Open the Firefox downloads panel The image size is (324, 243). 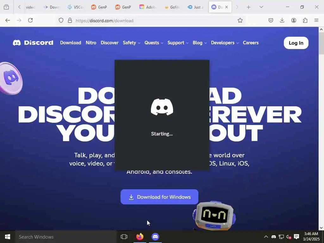(x=282, y=20)
